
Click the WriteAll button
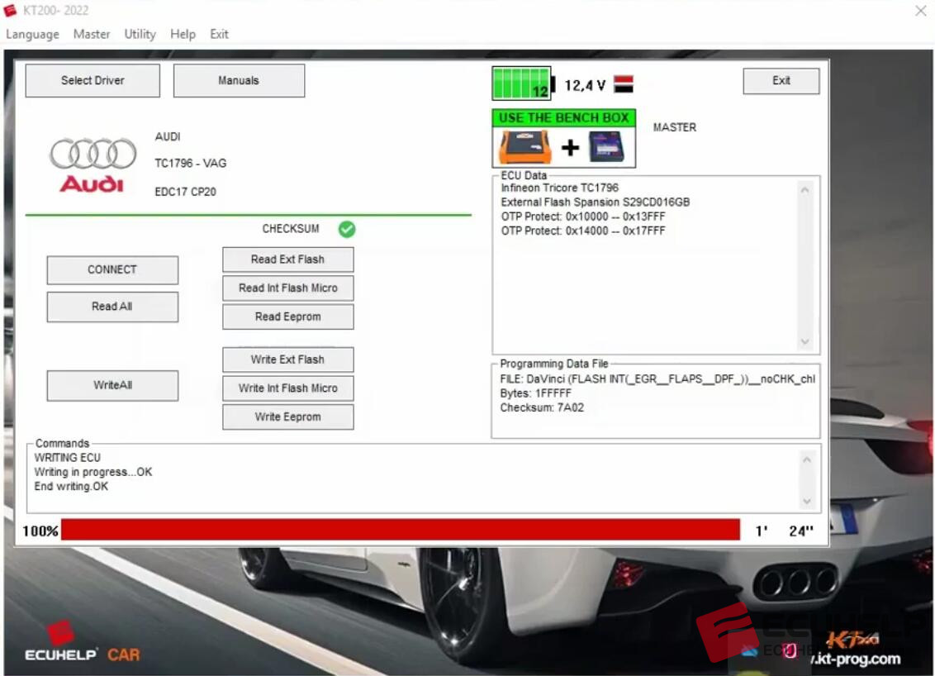(112, 385)
